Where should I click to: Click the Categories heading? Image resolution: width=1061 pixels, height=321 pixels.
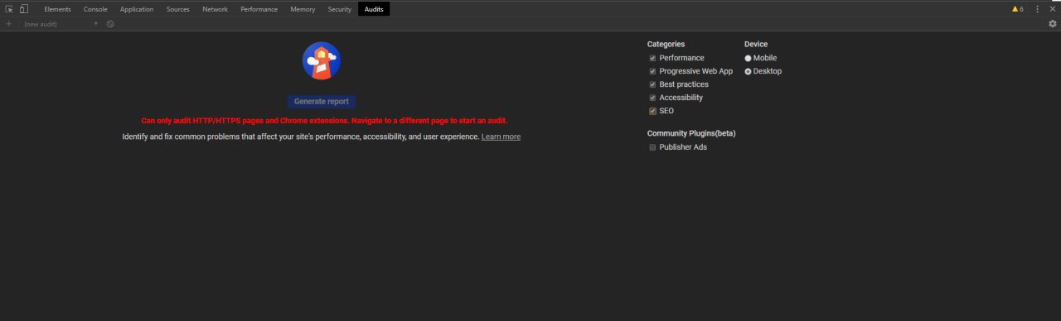[x=666, y=45]
